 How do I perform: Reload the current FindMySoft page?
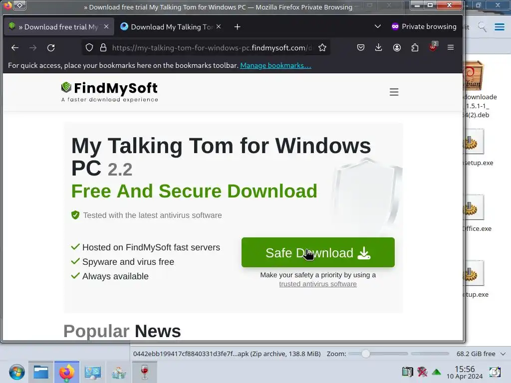[x=51, y=48]
